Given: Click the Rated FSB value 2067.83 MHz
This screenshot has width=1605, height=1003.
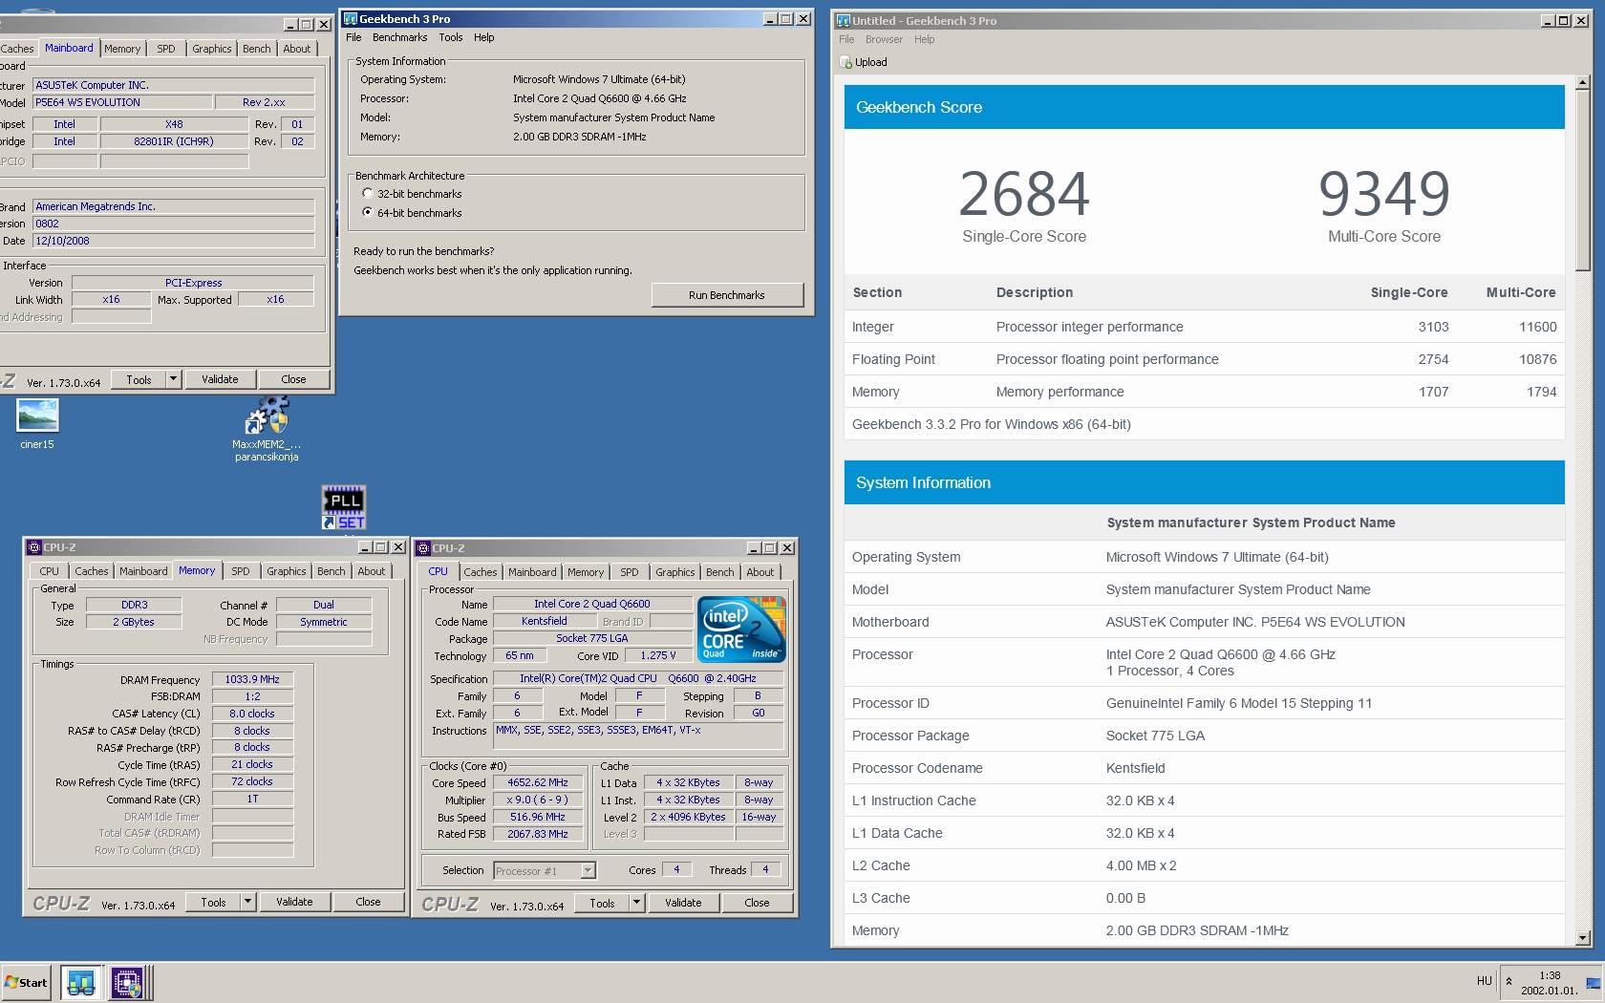Looking at the screenshot, I should (538, 834).
